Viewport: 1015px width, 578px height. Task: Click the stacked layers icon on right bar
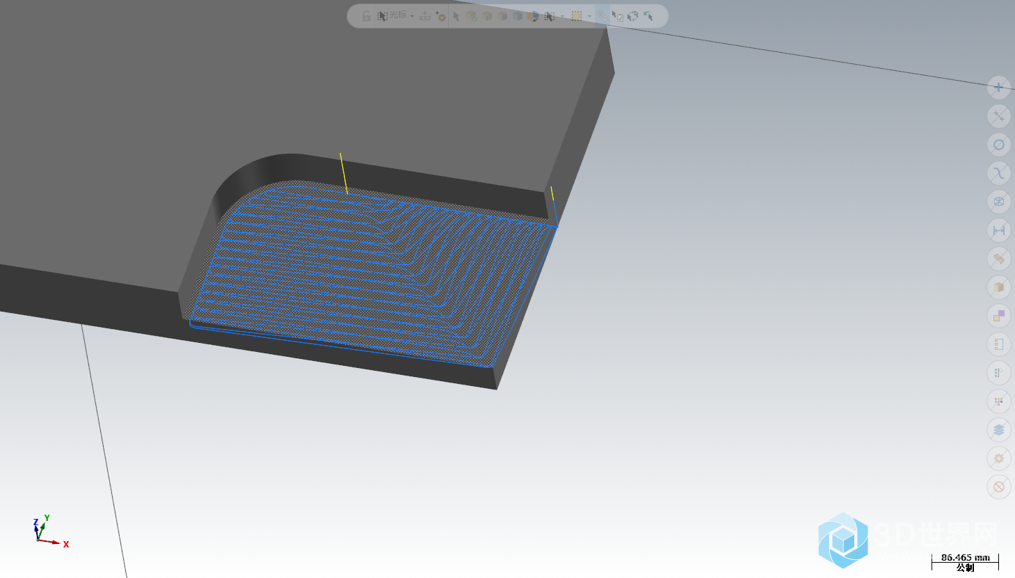click(999, 429)
